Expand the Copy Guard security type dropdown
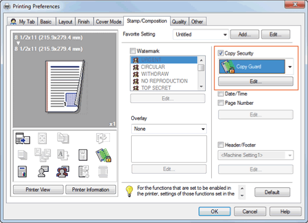The width and height of the screenshot is (308, 223). [290, 67]
